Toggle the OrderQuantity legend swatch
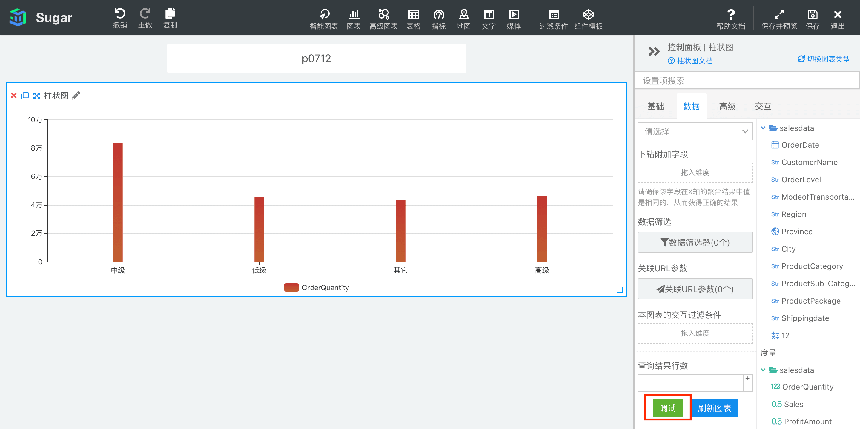This screenshot has width=860, height=429. click(x=291, y=287)
